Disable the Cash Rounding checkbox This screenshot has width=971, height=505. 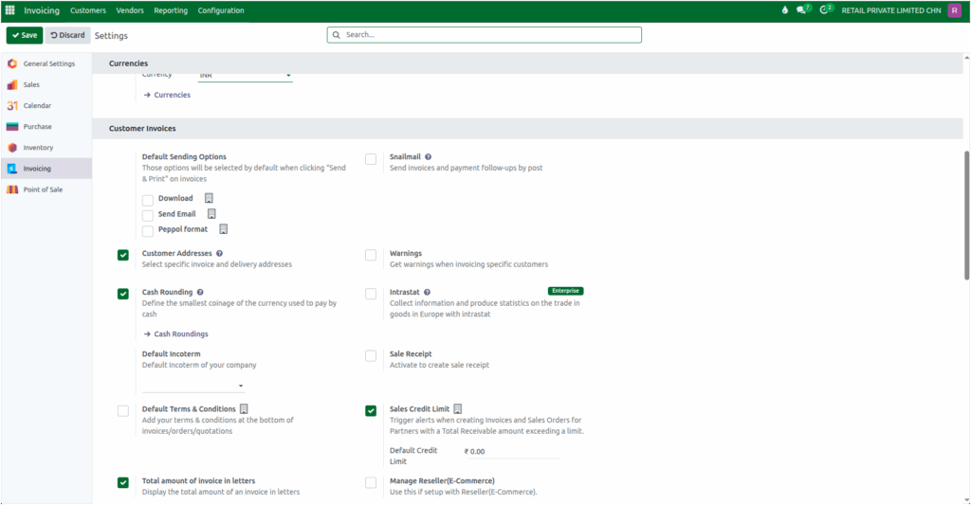coord(123,294)
